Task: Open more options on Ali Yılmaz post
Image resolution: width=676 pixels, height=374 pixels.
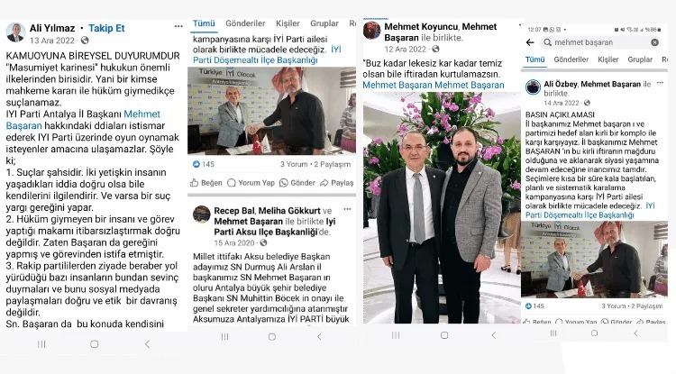Action: [178, 26]
